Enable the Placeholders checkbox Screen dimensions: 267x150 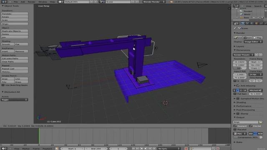tap(235, 130)
